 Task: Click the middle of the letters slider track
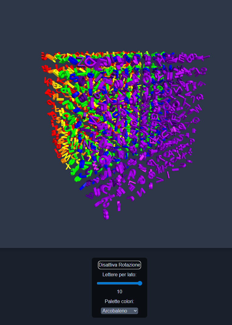119,283
